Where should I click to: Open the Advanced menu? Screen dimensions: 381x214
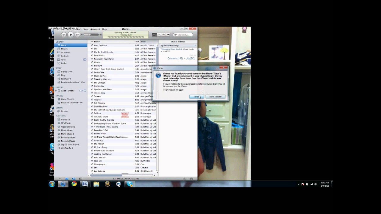[x=95, y=29]
